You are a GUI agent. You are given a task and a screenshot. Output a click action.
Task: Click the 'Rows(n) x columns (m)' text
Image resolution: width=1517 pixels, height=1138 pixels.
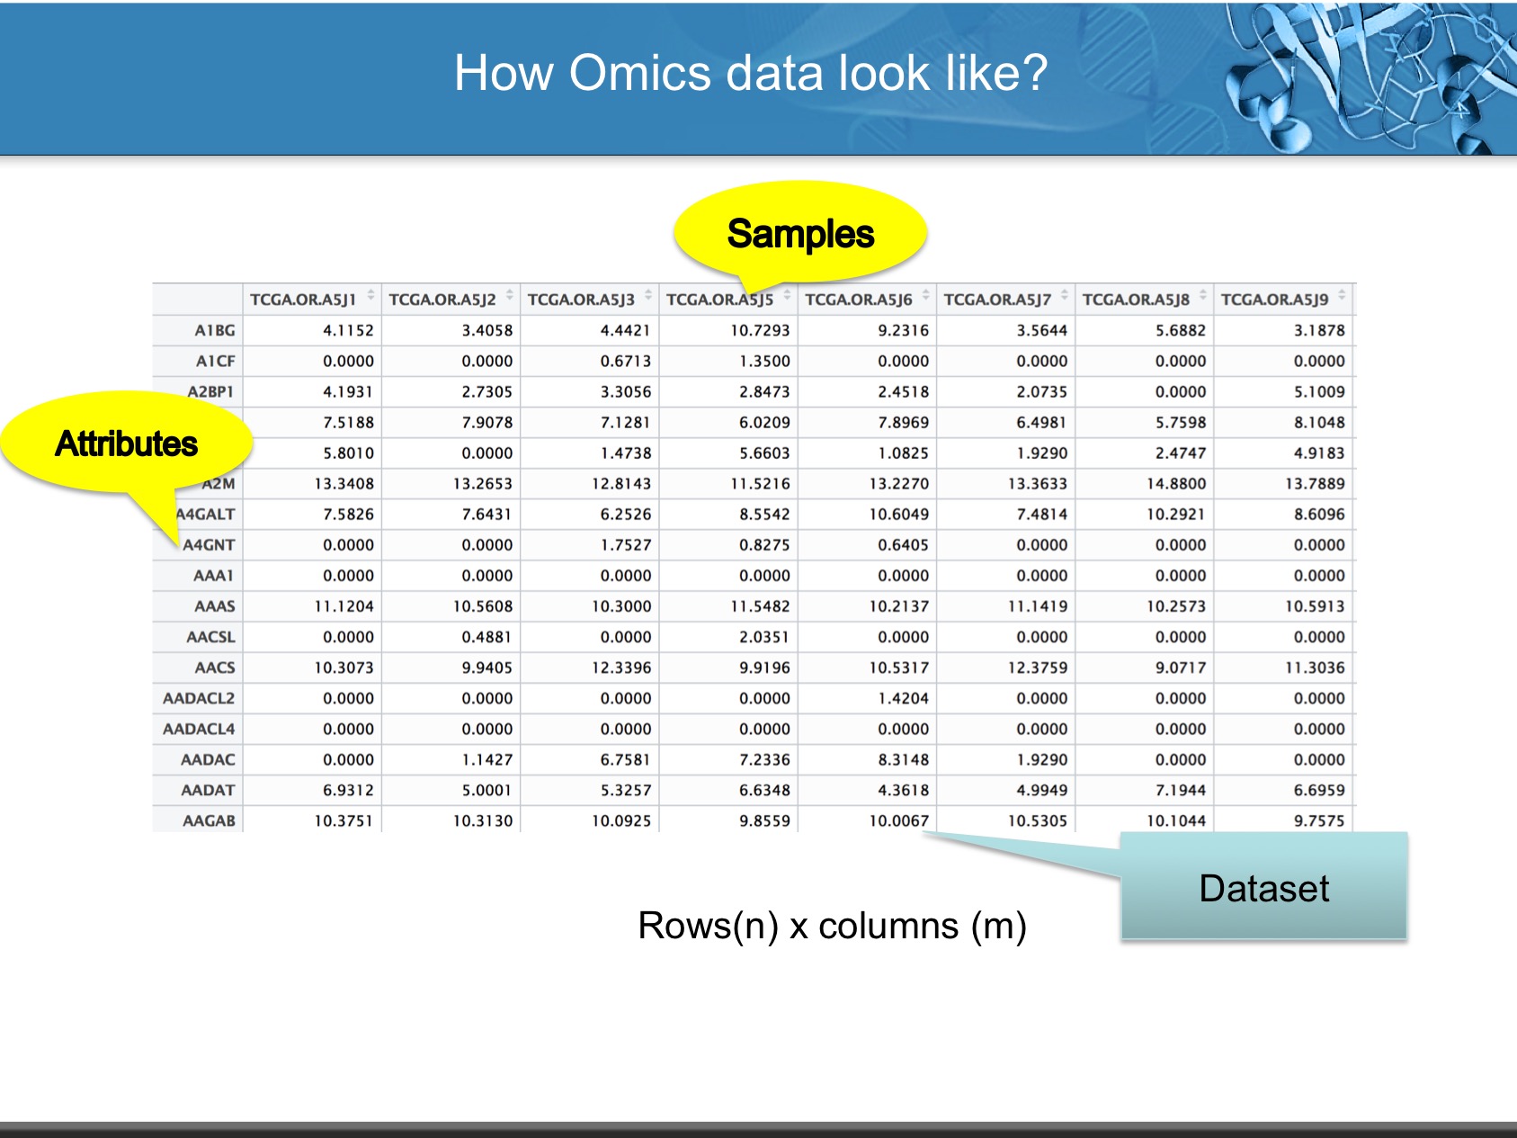pos(832,926)
